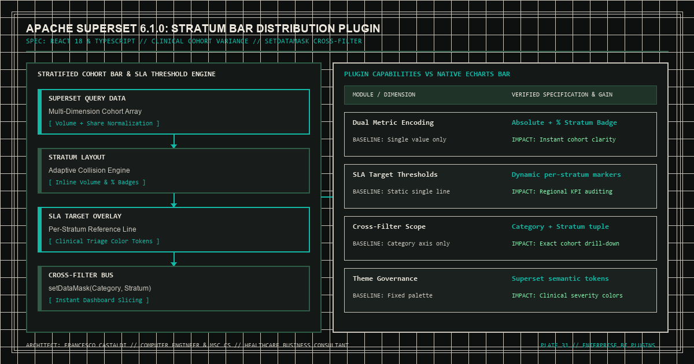
Task: Click 'setDataMask(Category, Stratum)' text
Action: pos(99,288)
